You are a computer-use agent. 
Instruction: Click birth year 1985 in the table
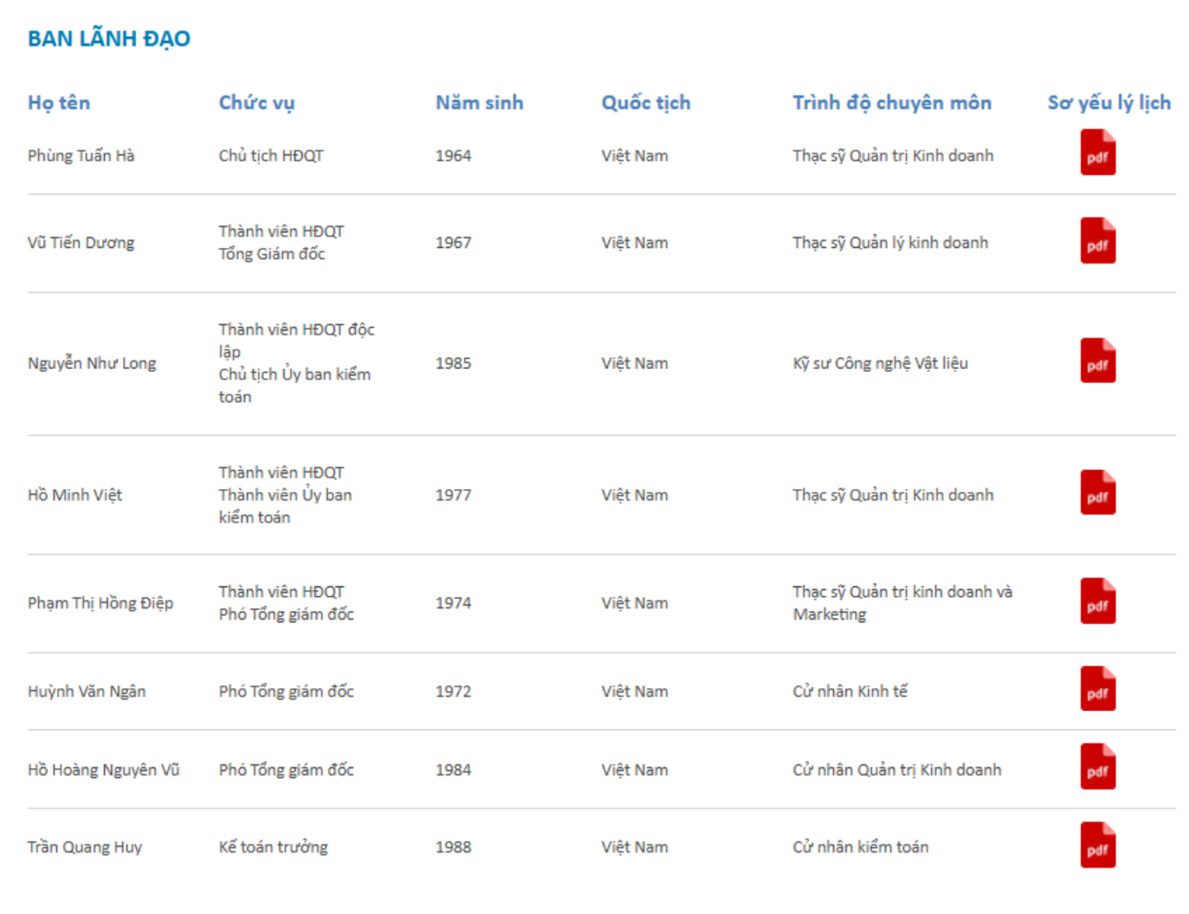pos(453,364)
